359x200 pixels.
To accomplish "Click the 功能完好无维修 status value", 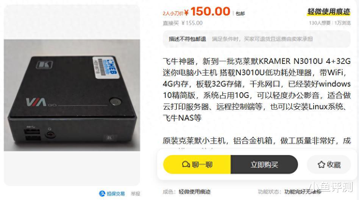I will [303, 192].
